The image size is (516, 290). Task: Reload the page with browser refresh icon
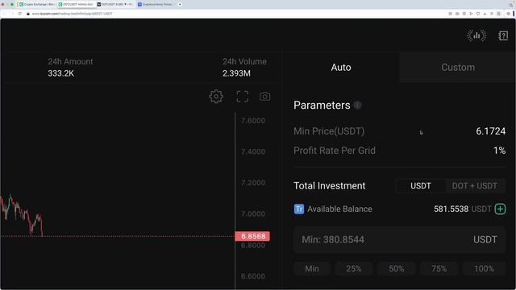point(19,14)
